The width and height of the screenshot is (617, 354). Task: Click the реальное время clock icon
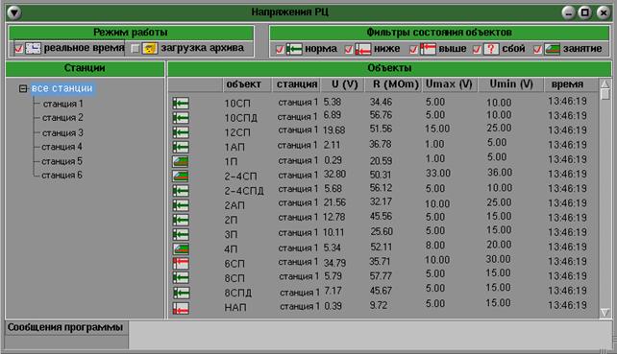pyautogui.click(x=34, y=48)
